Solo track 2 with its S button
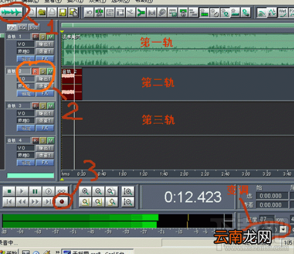The image size is (294, 254). pyautogui.click(x=43, y=71)
